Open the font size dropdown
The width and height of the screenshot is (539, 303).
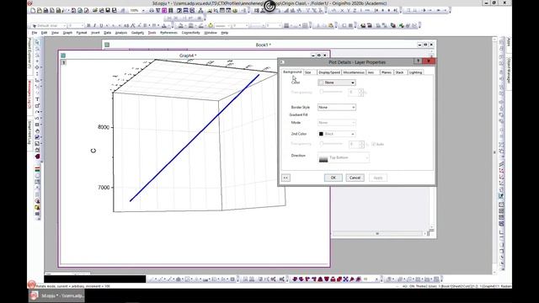tap(82, 26)
